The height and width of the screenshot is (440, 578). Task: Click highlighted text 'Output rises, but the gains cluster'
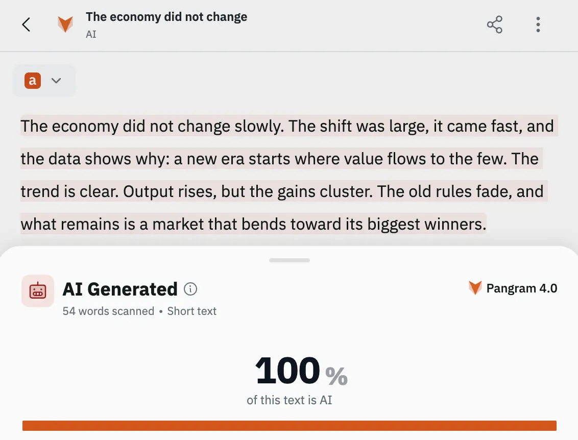click(x=248, y=191)
